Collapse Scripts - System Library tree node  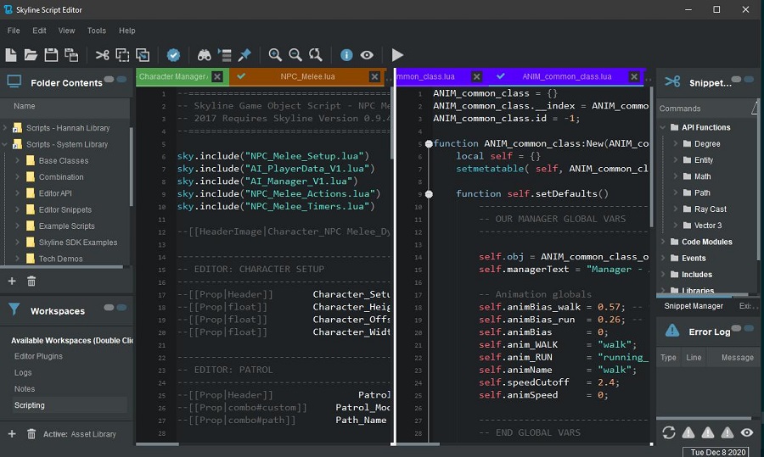click(x=5, y=144)
